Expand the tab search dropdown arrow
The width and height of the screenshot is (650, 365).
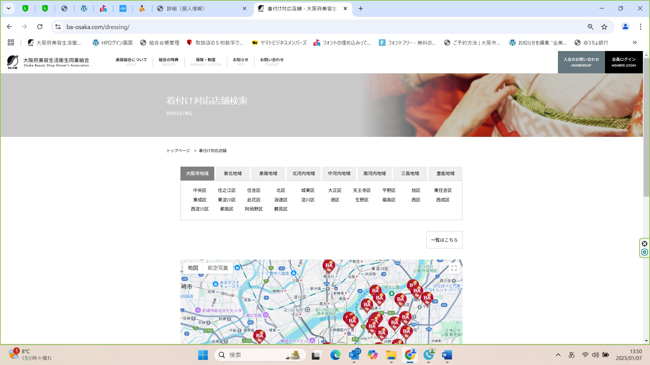tap(8, 8)
